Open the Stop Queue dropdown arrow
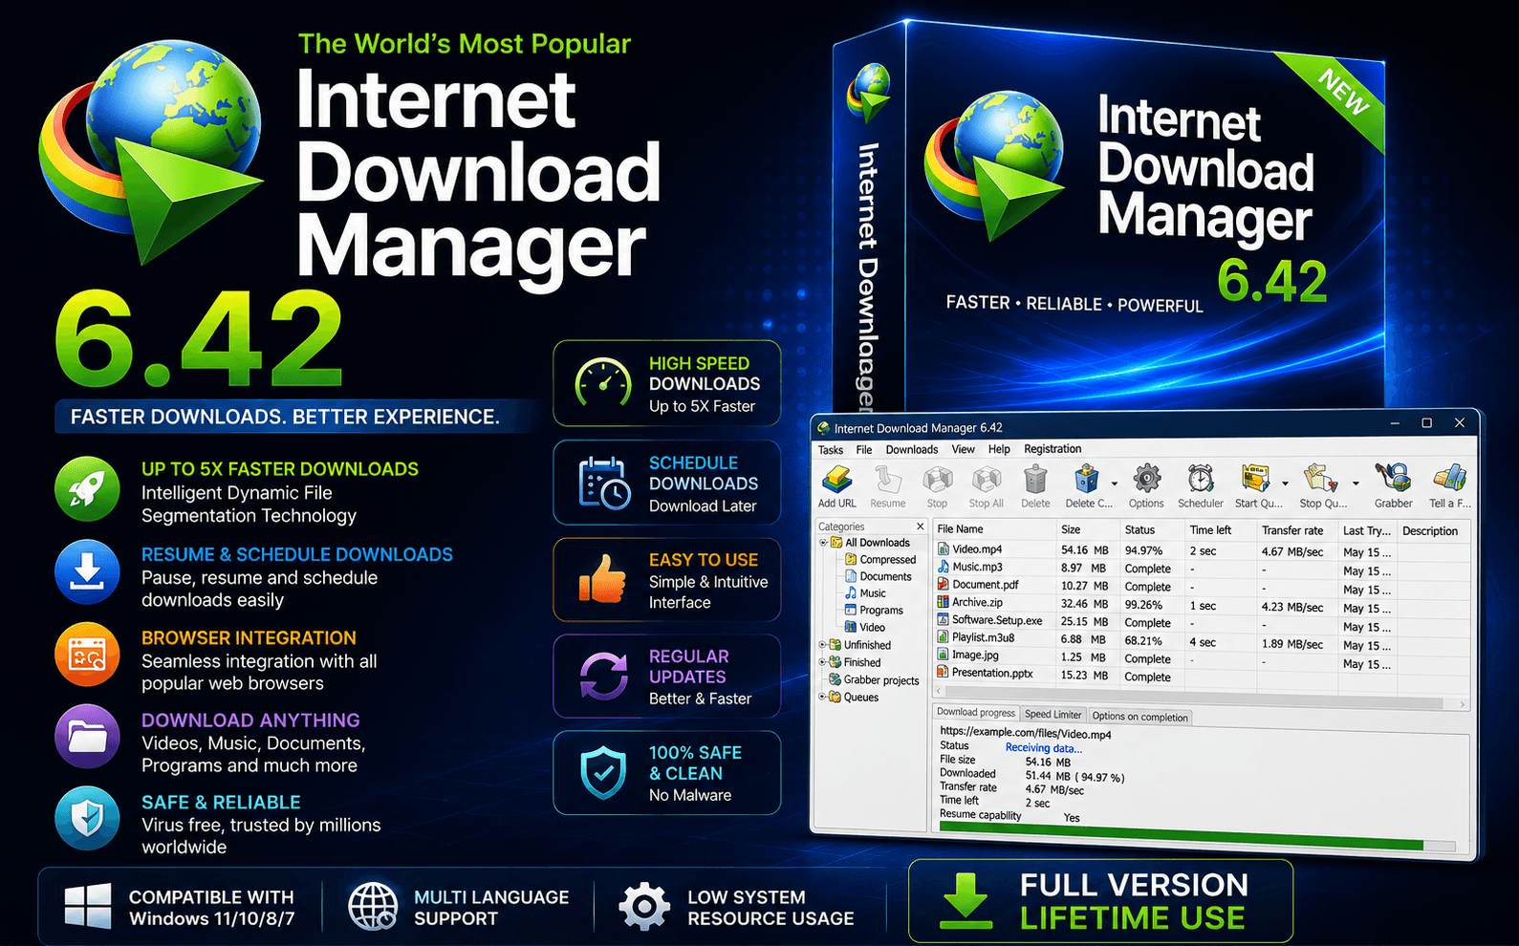 (1356, 484)
